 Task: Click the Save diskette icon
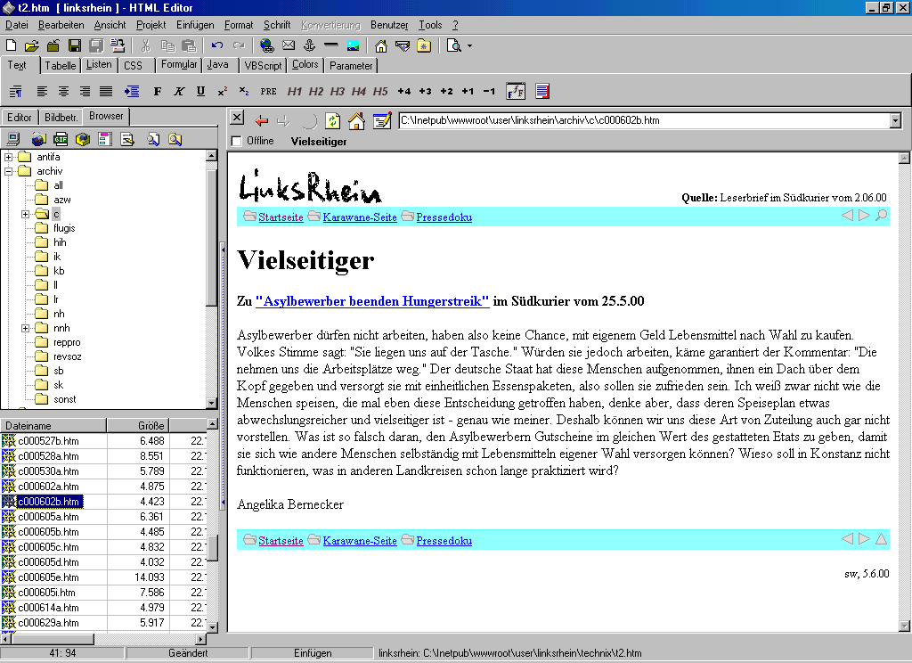tap(75, 45)
